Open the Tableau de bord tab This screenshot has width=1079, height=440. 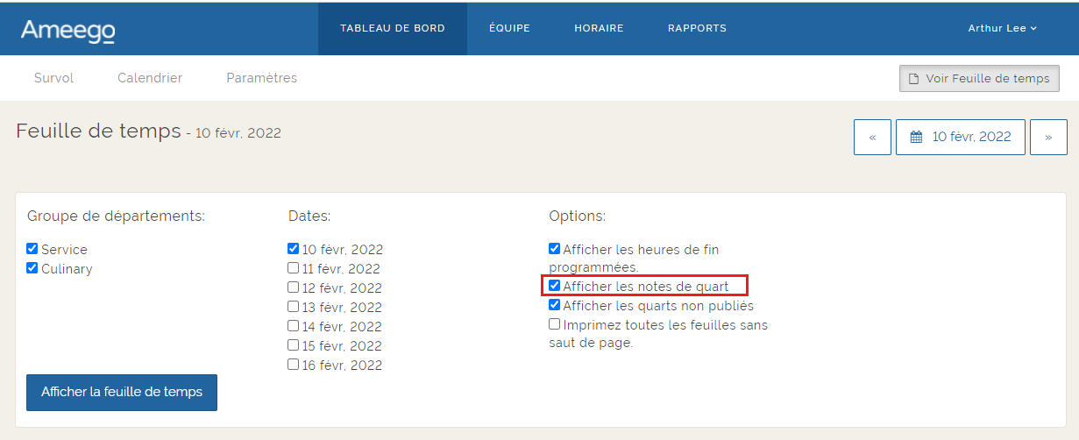pyautogui.click(x=392, y=28)
